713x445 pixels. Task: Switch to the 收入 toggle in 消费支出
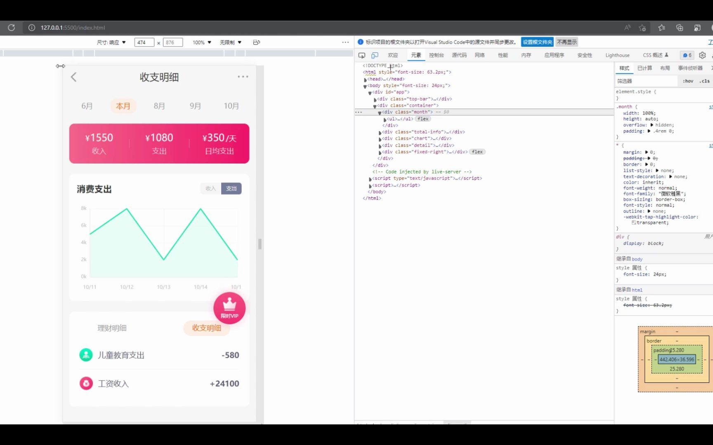(211, 188)
